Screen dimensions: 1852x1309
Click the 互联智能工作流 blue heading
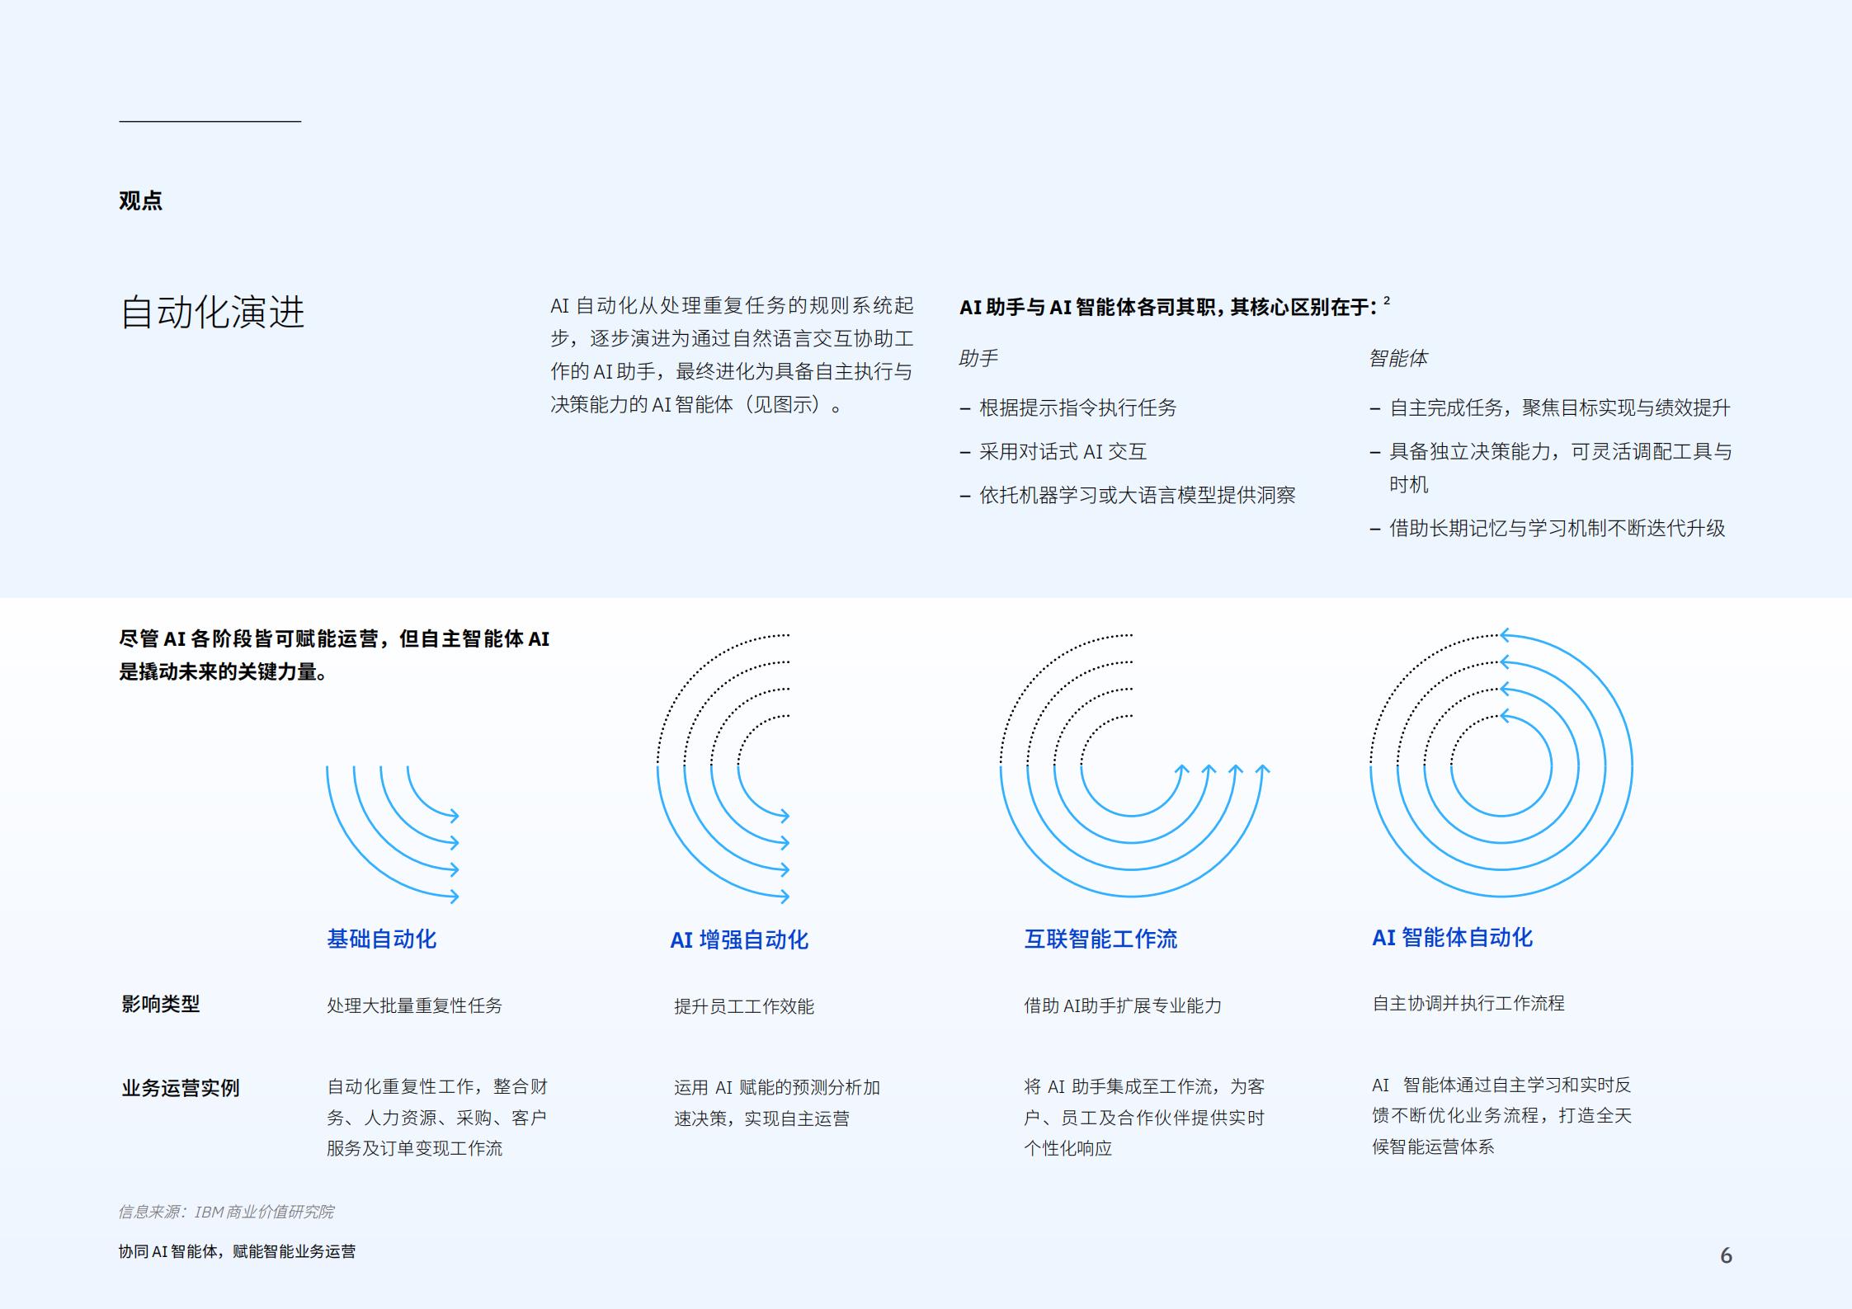1100,939
